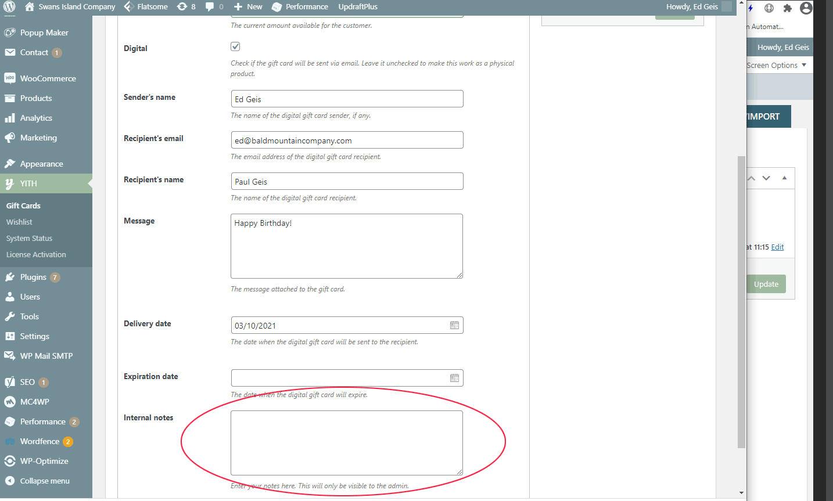Click the Plugins plug icon
833x501 pixels.
pos(10,277)
